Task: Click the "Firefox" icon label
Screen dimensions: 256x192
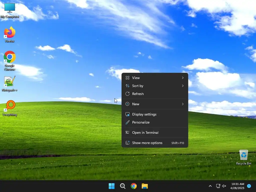Action: click(10, 41)
